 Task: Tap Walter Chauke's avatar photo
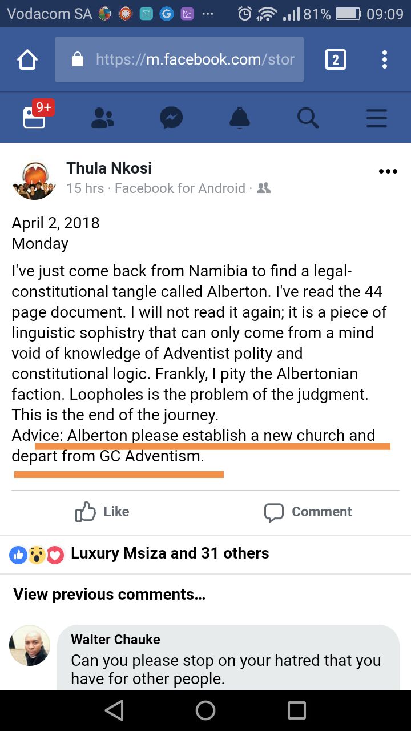click(30, 645)
